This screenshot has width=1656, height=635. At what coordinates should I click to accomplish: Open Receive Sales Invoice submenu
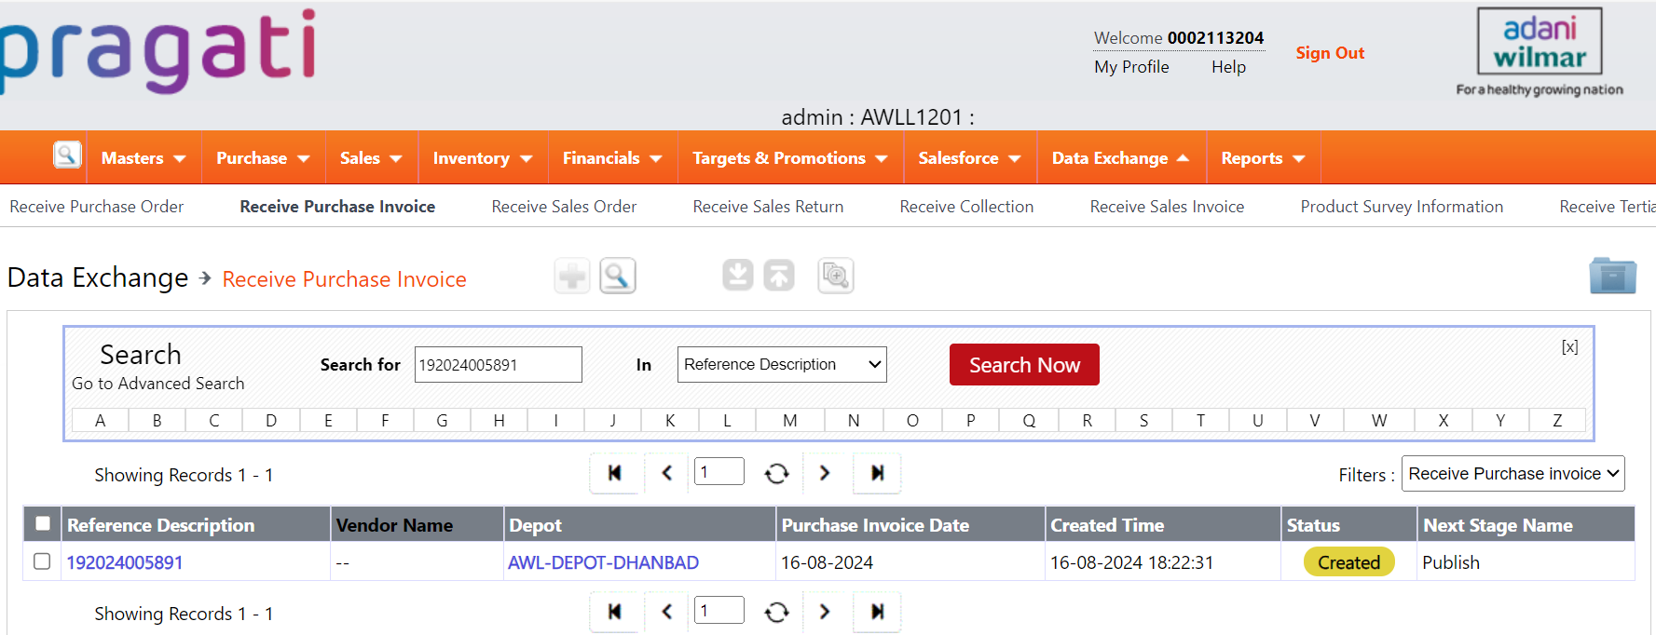pos(1167,207)
